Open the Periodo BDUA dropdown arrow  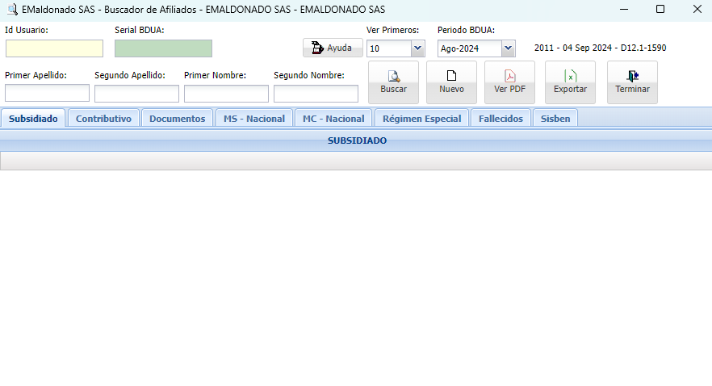tap(508, 48)
